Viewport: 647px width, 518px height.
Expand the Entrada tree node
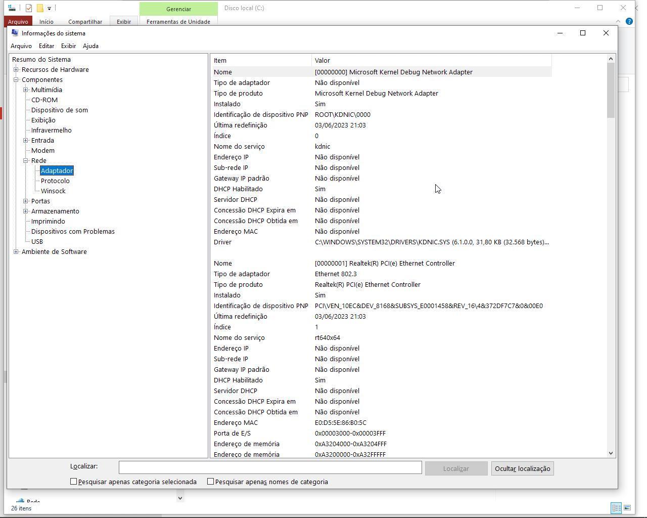[x=26, y=140]
